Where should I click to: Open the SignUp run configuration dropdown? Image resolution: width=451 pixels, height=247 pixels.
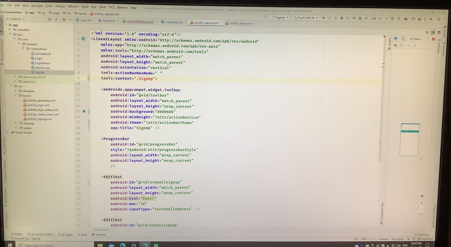point(280,18)
